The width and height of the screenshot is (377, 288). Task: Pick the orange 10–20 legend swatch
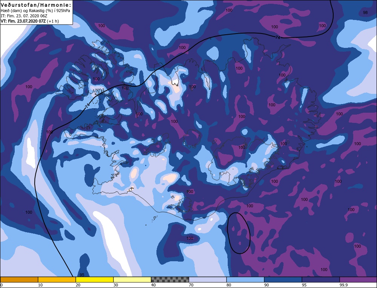[x=57, y=279]
